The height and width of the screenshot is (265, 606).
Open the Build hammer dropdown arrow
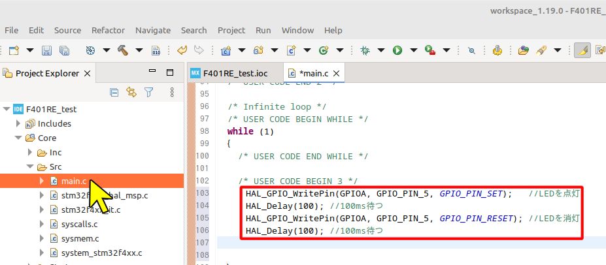coord(139,50)
